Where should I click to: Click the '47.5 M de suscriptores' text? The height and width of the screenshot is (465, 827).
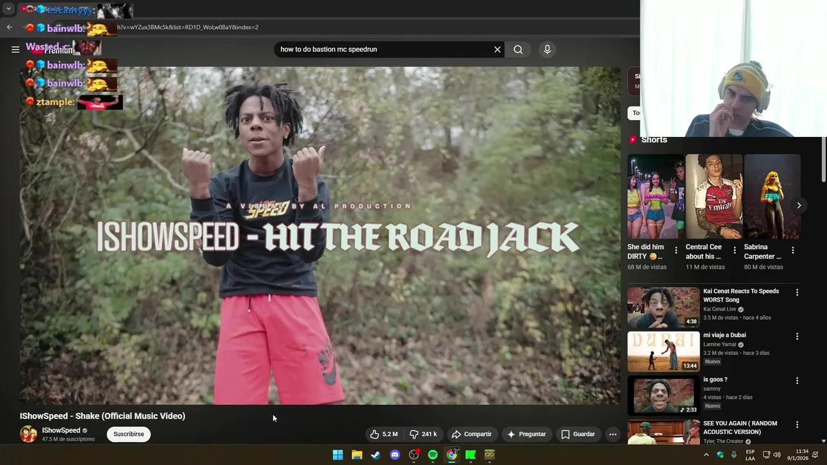[68, 439]
